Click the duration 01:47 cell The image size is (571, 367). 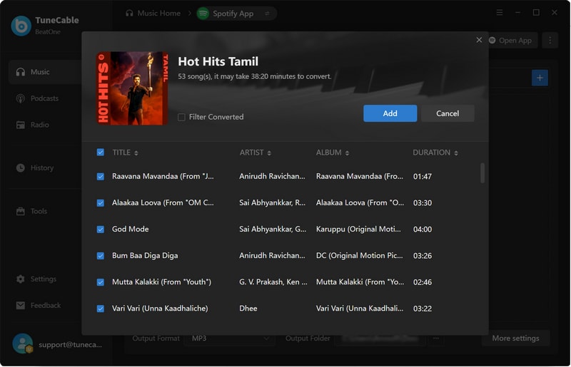click(x=423, y=177)
